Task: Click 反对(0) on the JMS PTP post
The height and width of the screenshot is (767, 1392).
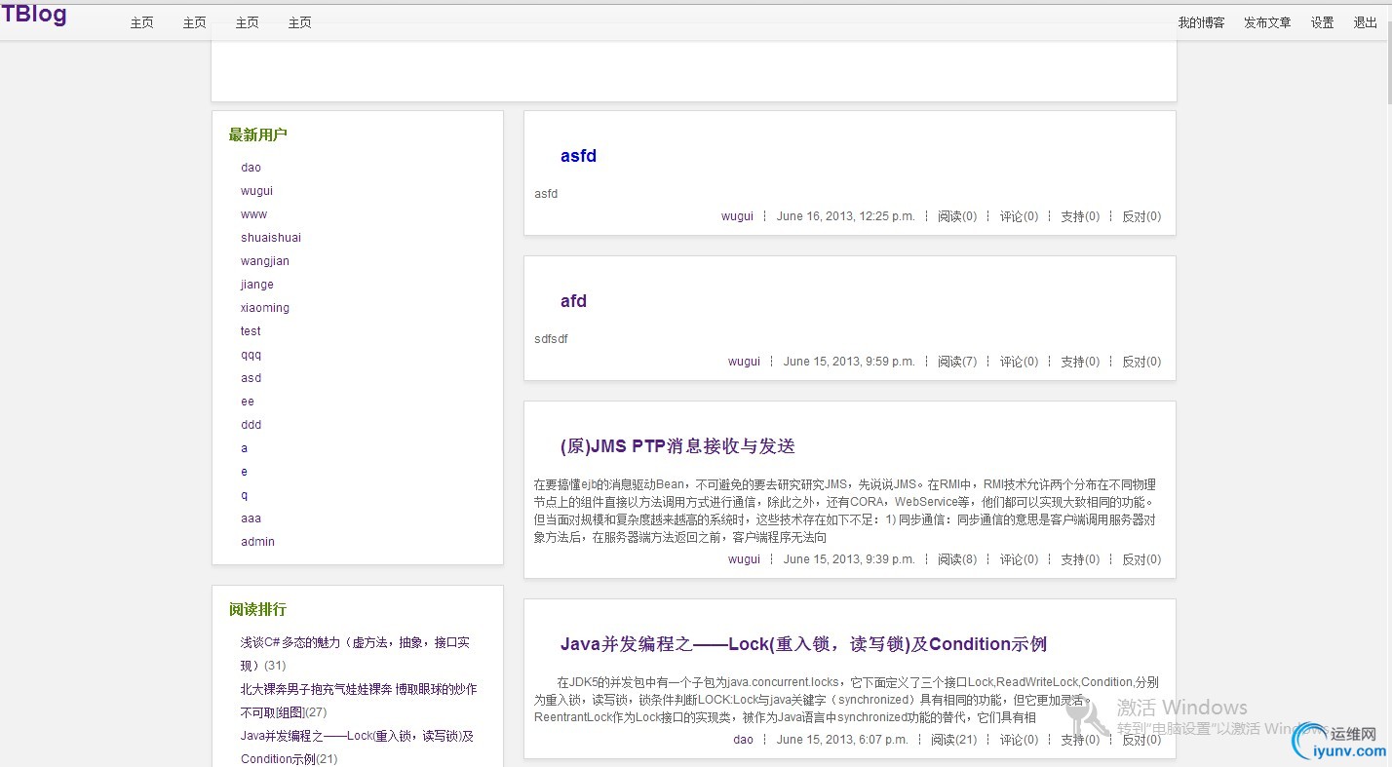Action: [x=1141, y=559]
